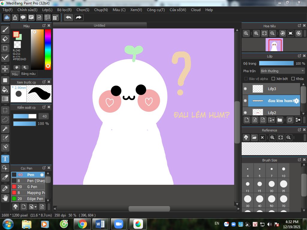Select the G Pen brush
The width and height of the screenshot is (307, 230).
[28, 187]
